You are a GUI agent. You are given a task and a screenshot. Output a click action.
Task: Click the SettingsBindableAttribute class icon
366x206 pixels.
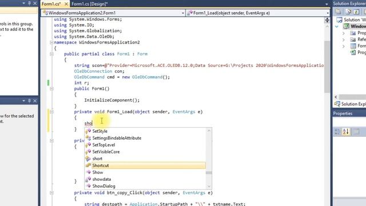click(x=88, y=138)
